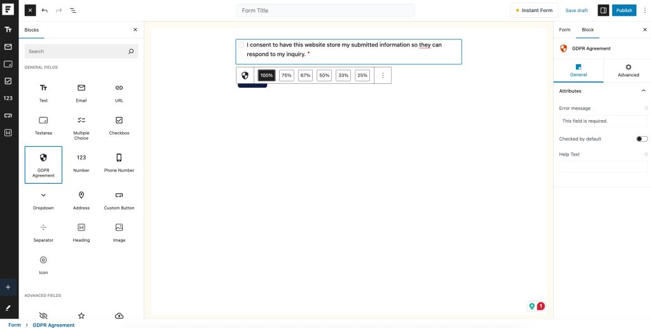
Task: Insert the Separator block
Action: pos(43,232)
